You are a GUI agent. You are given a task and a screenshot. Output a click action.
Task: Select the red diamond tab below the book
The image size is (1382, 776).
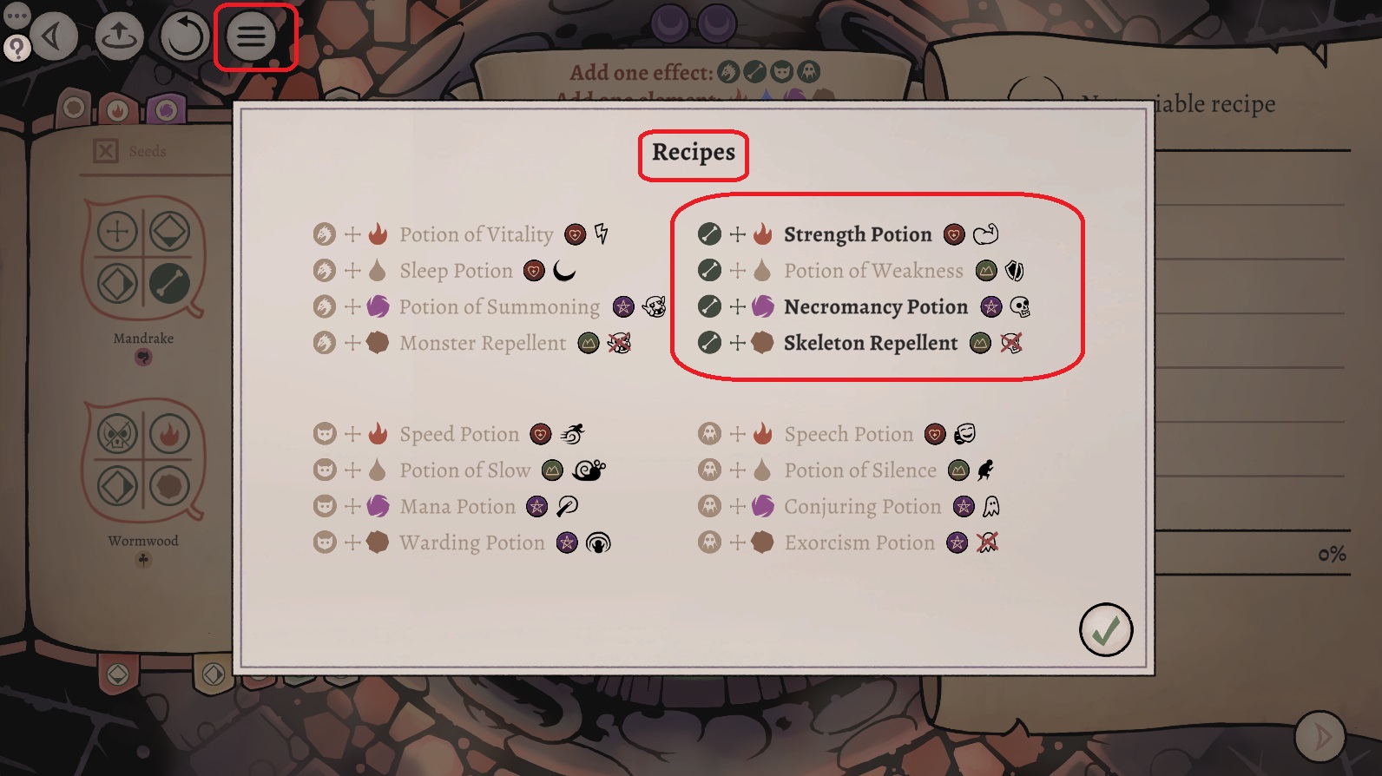[x=118, y=674]
